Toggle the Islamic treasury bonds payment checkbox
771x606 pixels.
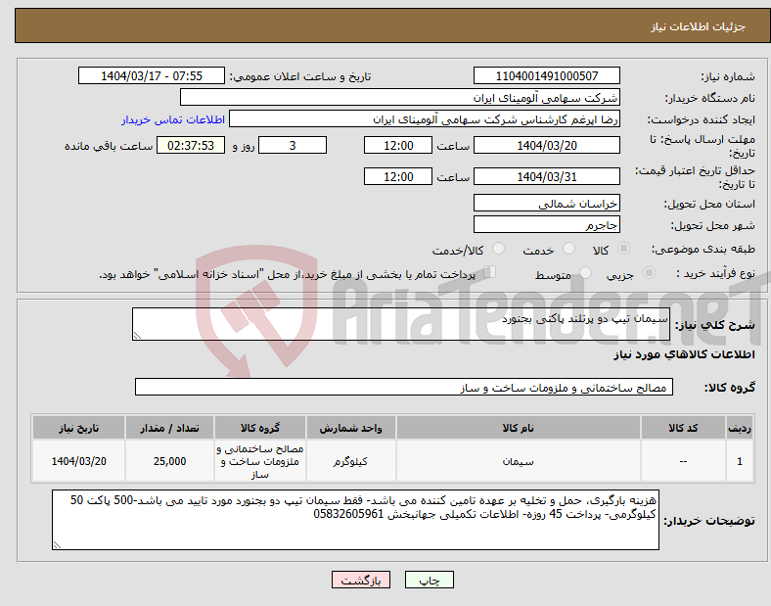pyautogui.click(x=490, y=272)
